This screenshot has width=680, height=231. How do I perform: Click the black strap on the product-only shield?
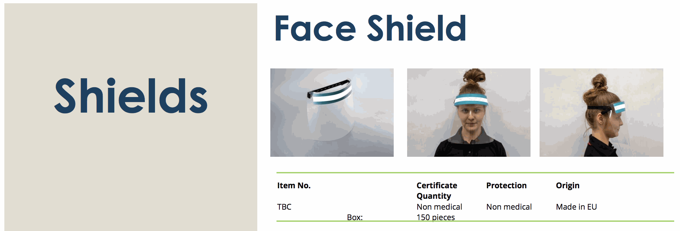328,88
